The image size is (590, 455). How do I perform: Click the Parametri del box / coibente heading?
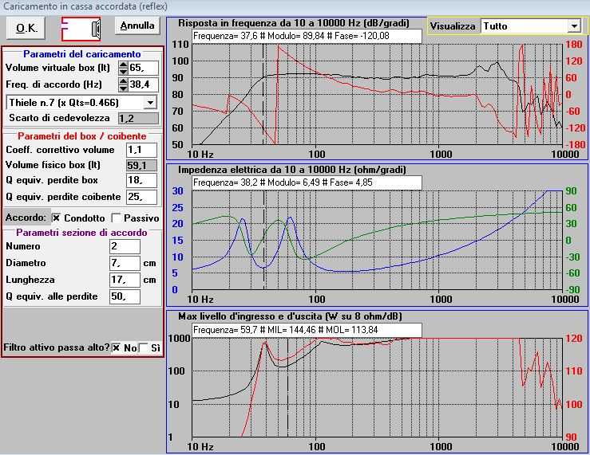[82, 136]
